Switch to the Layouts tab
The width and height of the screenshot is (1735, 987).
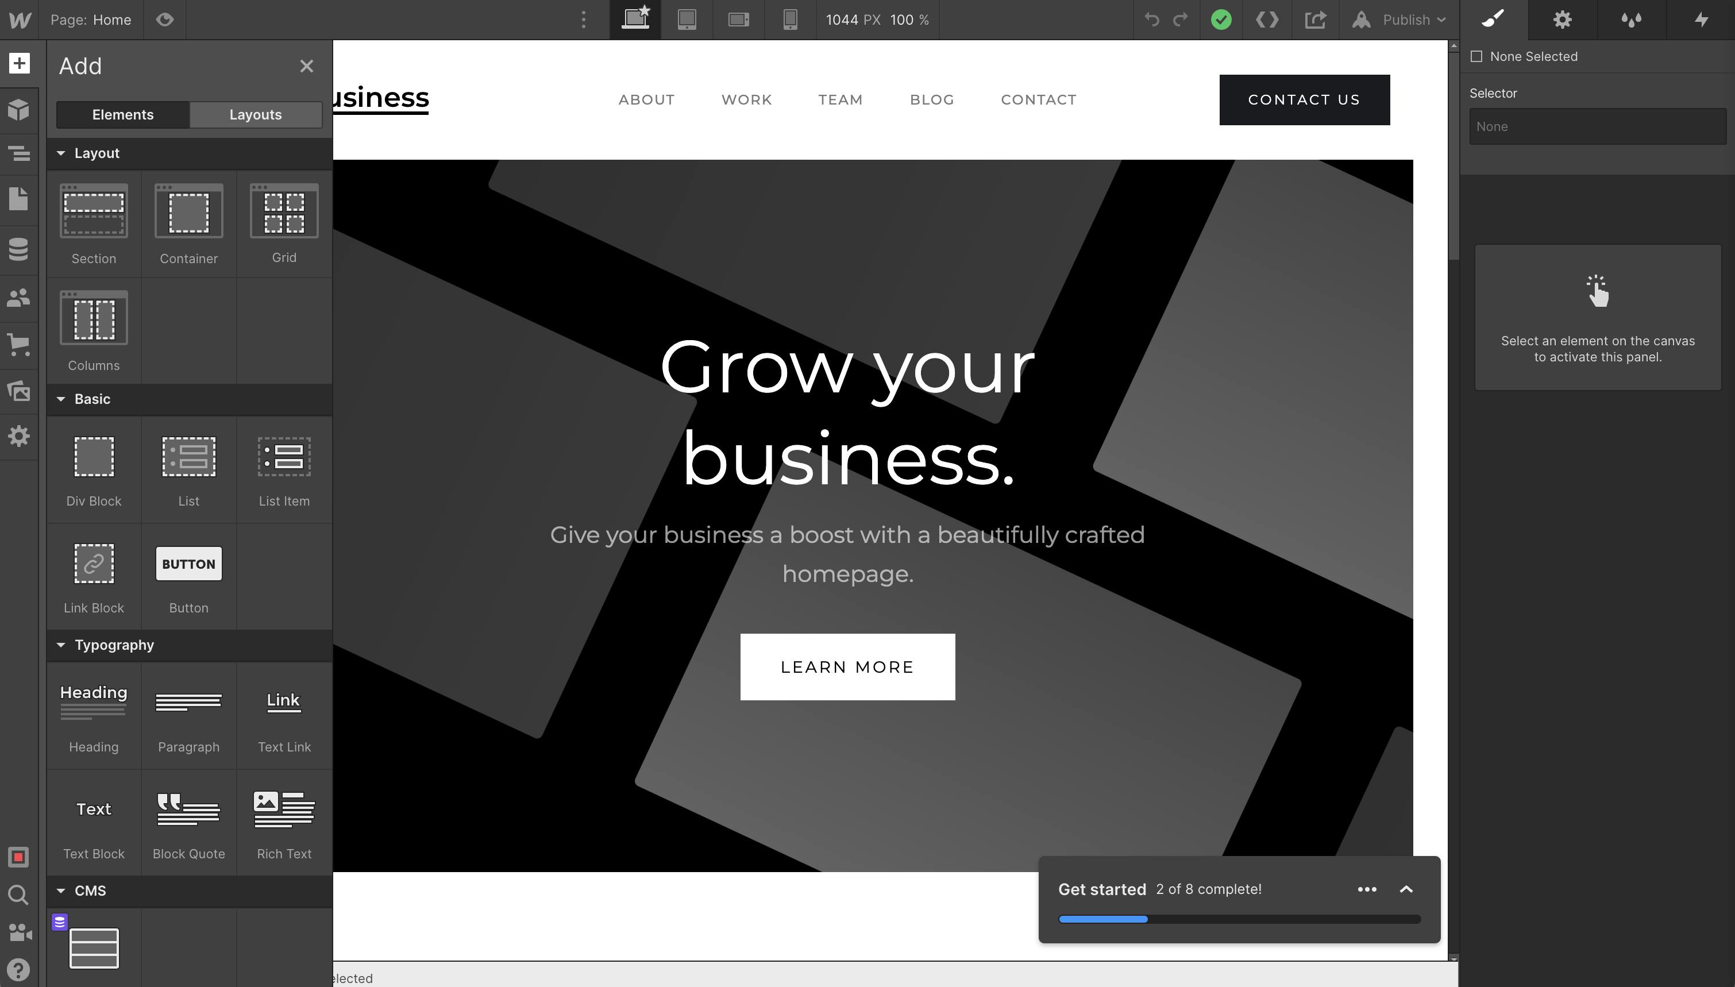256,114
